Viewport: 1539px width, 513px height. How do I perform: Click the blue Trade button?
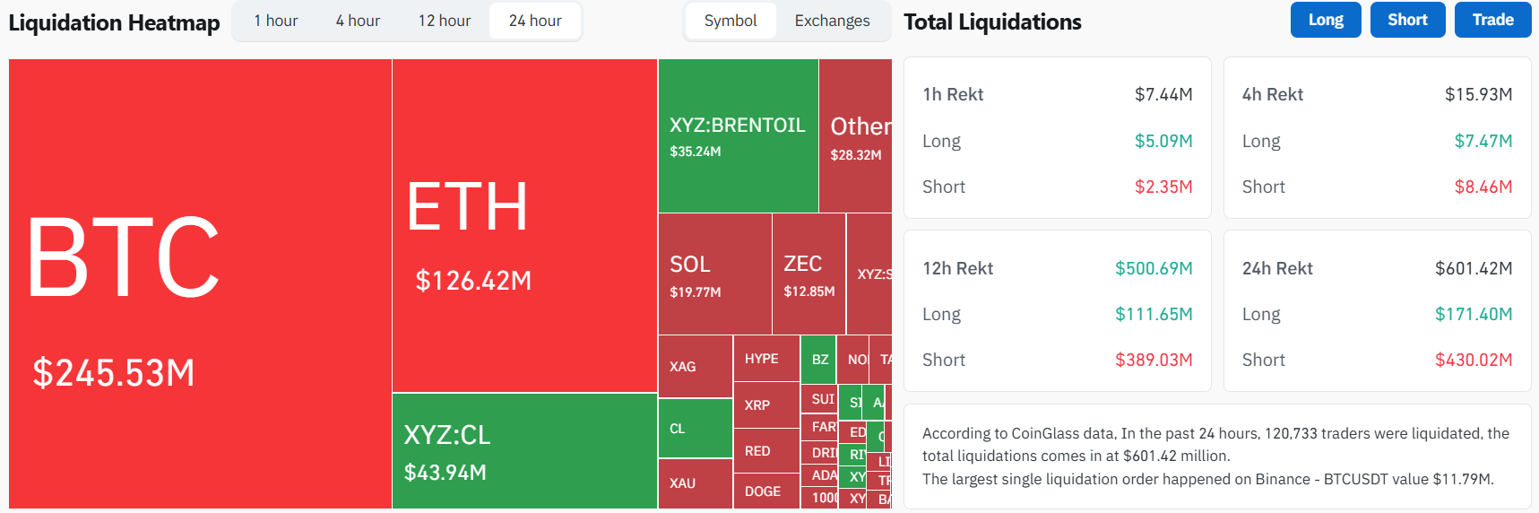pos(1492,20)
